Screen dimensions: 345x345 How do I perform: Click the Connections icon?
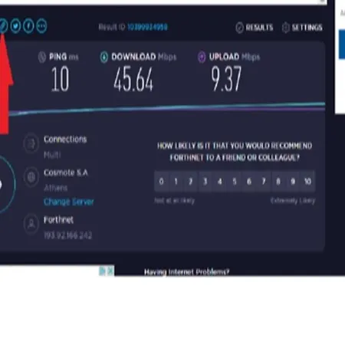[31, 143]
